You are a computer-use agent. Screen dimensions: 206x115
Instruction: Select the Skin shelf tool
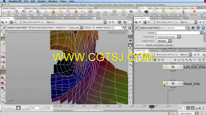pyautogui.click(x=9, y=13)
